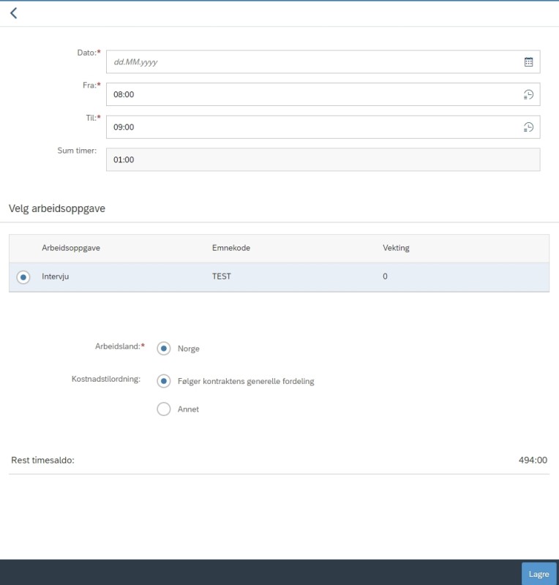Click the Norge label text
This screenshot has height=585, width=559.
pos(189,349)
